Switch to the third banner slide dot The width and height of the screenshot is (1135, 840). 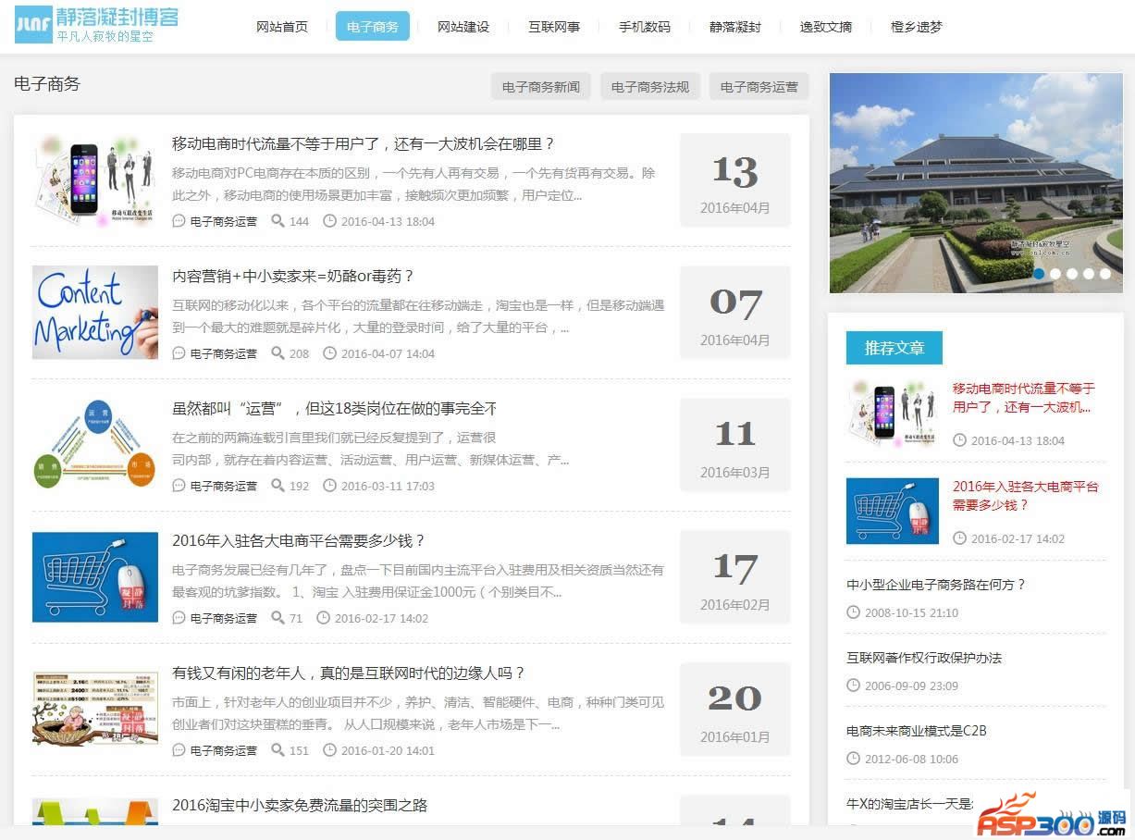(1072, 274)
